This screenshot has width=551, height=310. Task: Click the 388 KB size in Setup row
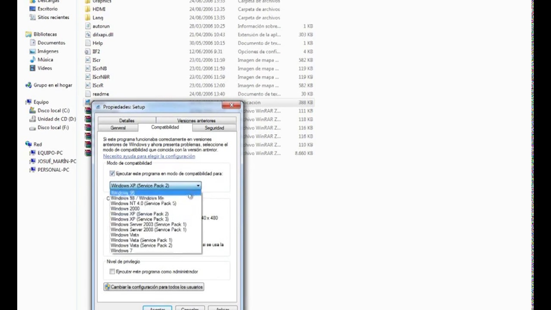pos(306,102)
